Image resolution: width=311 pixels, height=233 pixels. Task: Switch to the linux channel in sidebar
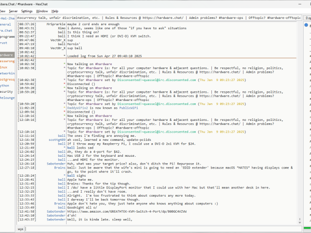point(4,67)
